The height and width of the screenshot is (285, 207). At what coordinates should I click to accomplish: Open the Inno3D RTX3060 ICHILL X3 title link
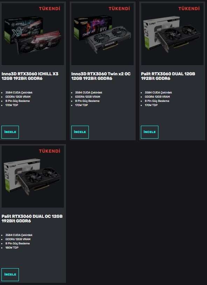click(30, 76)
